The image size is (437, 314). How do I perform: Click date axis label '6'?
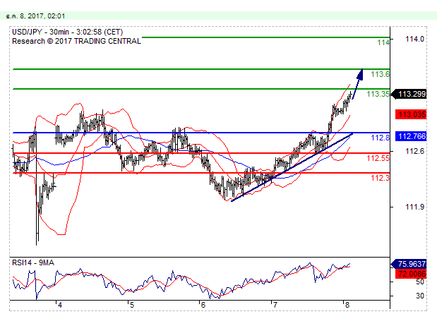203,305
